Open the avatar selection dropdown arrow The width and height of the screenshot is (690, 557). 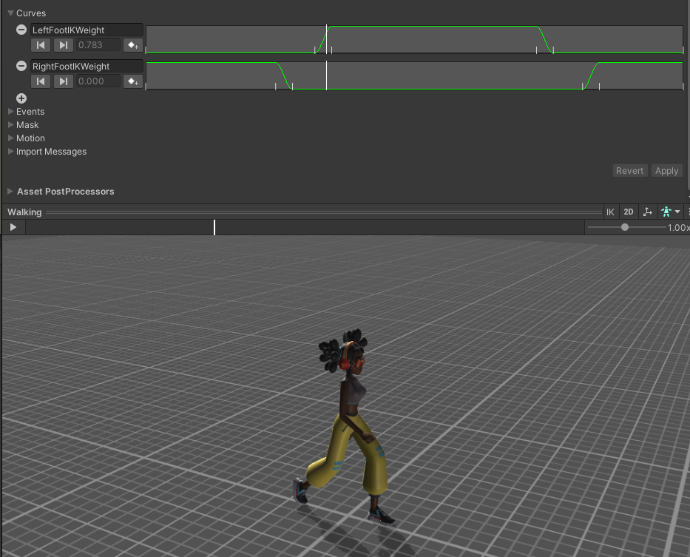click(677, 212)
